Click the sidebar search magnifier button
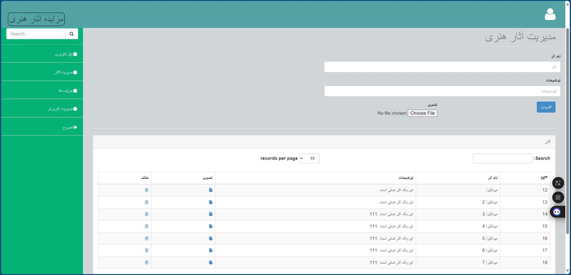This screenshot has width=571, height=275. coord(72,34)
